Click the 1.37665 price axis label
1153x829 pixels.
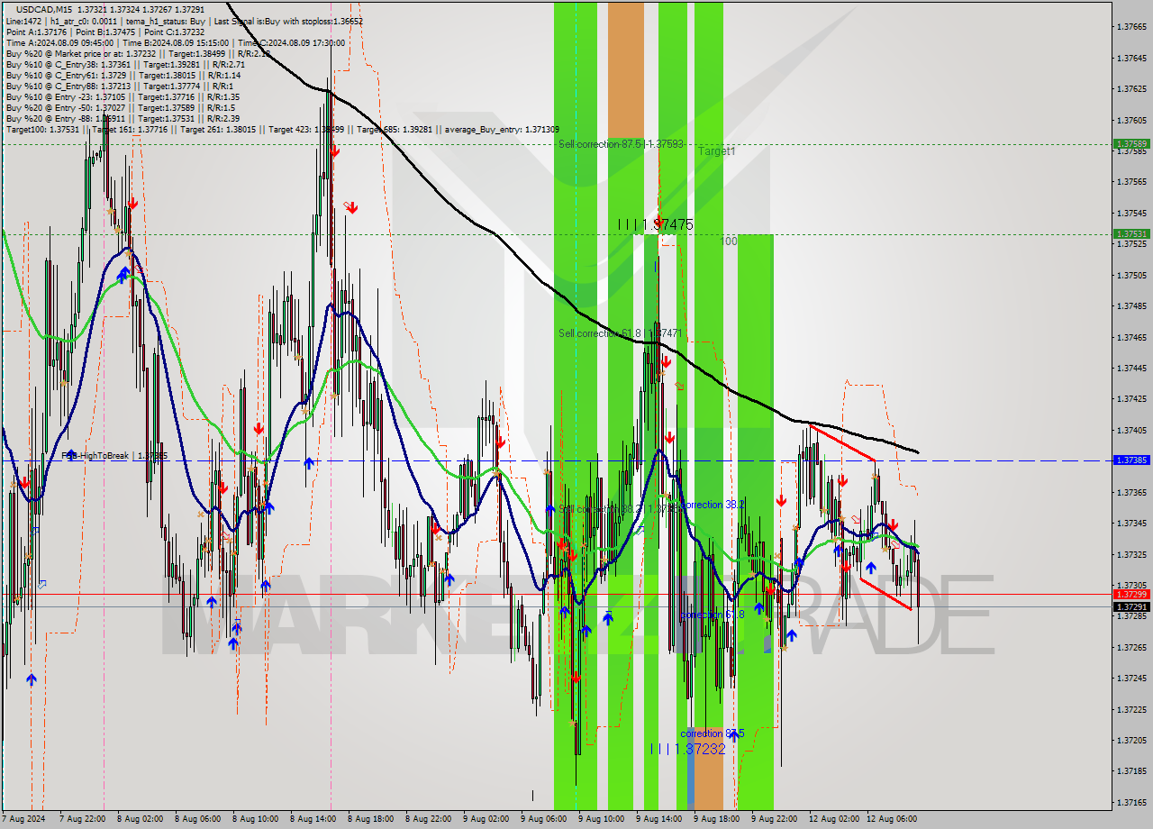1131,27
